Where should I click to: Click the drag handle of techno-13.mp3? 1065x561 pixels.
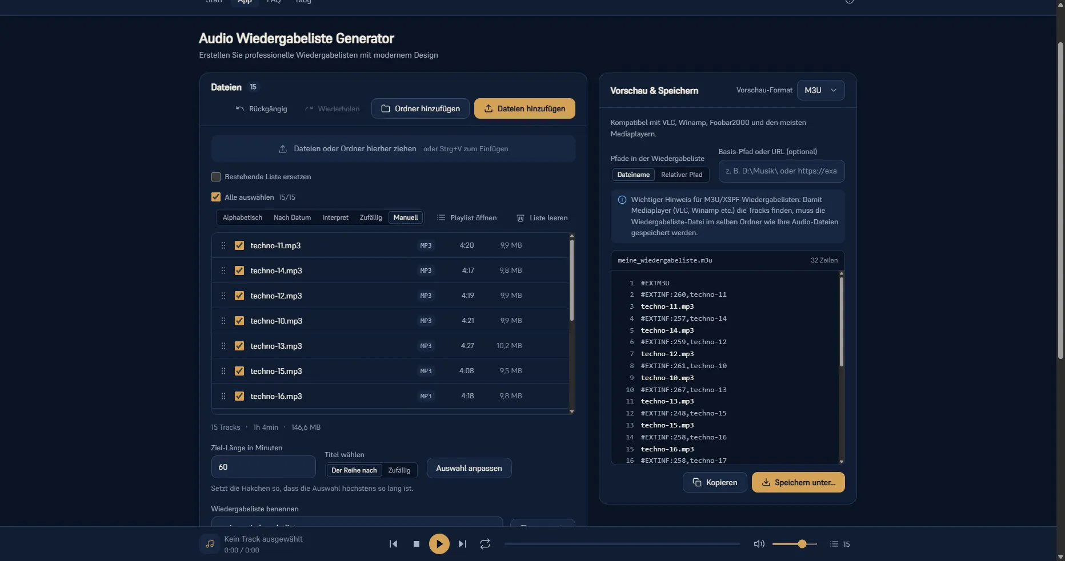pyautogui.click(x=223, y=346)
